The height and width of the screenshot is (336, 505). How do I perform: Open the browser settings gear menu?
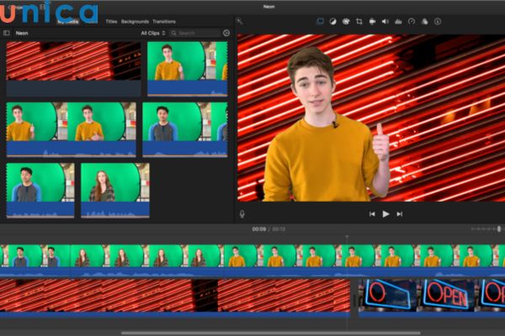(x=226, y=33)
